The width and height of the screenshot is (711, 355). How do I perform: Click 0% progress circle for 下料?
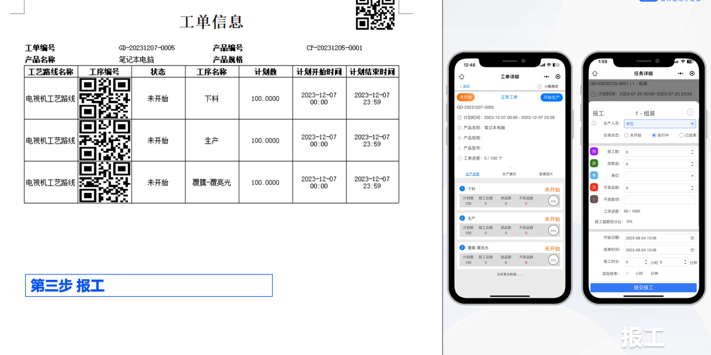(553, 201)
